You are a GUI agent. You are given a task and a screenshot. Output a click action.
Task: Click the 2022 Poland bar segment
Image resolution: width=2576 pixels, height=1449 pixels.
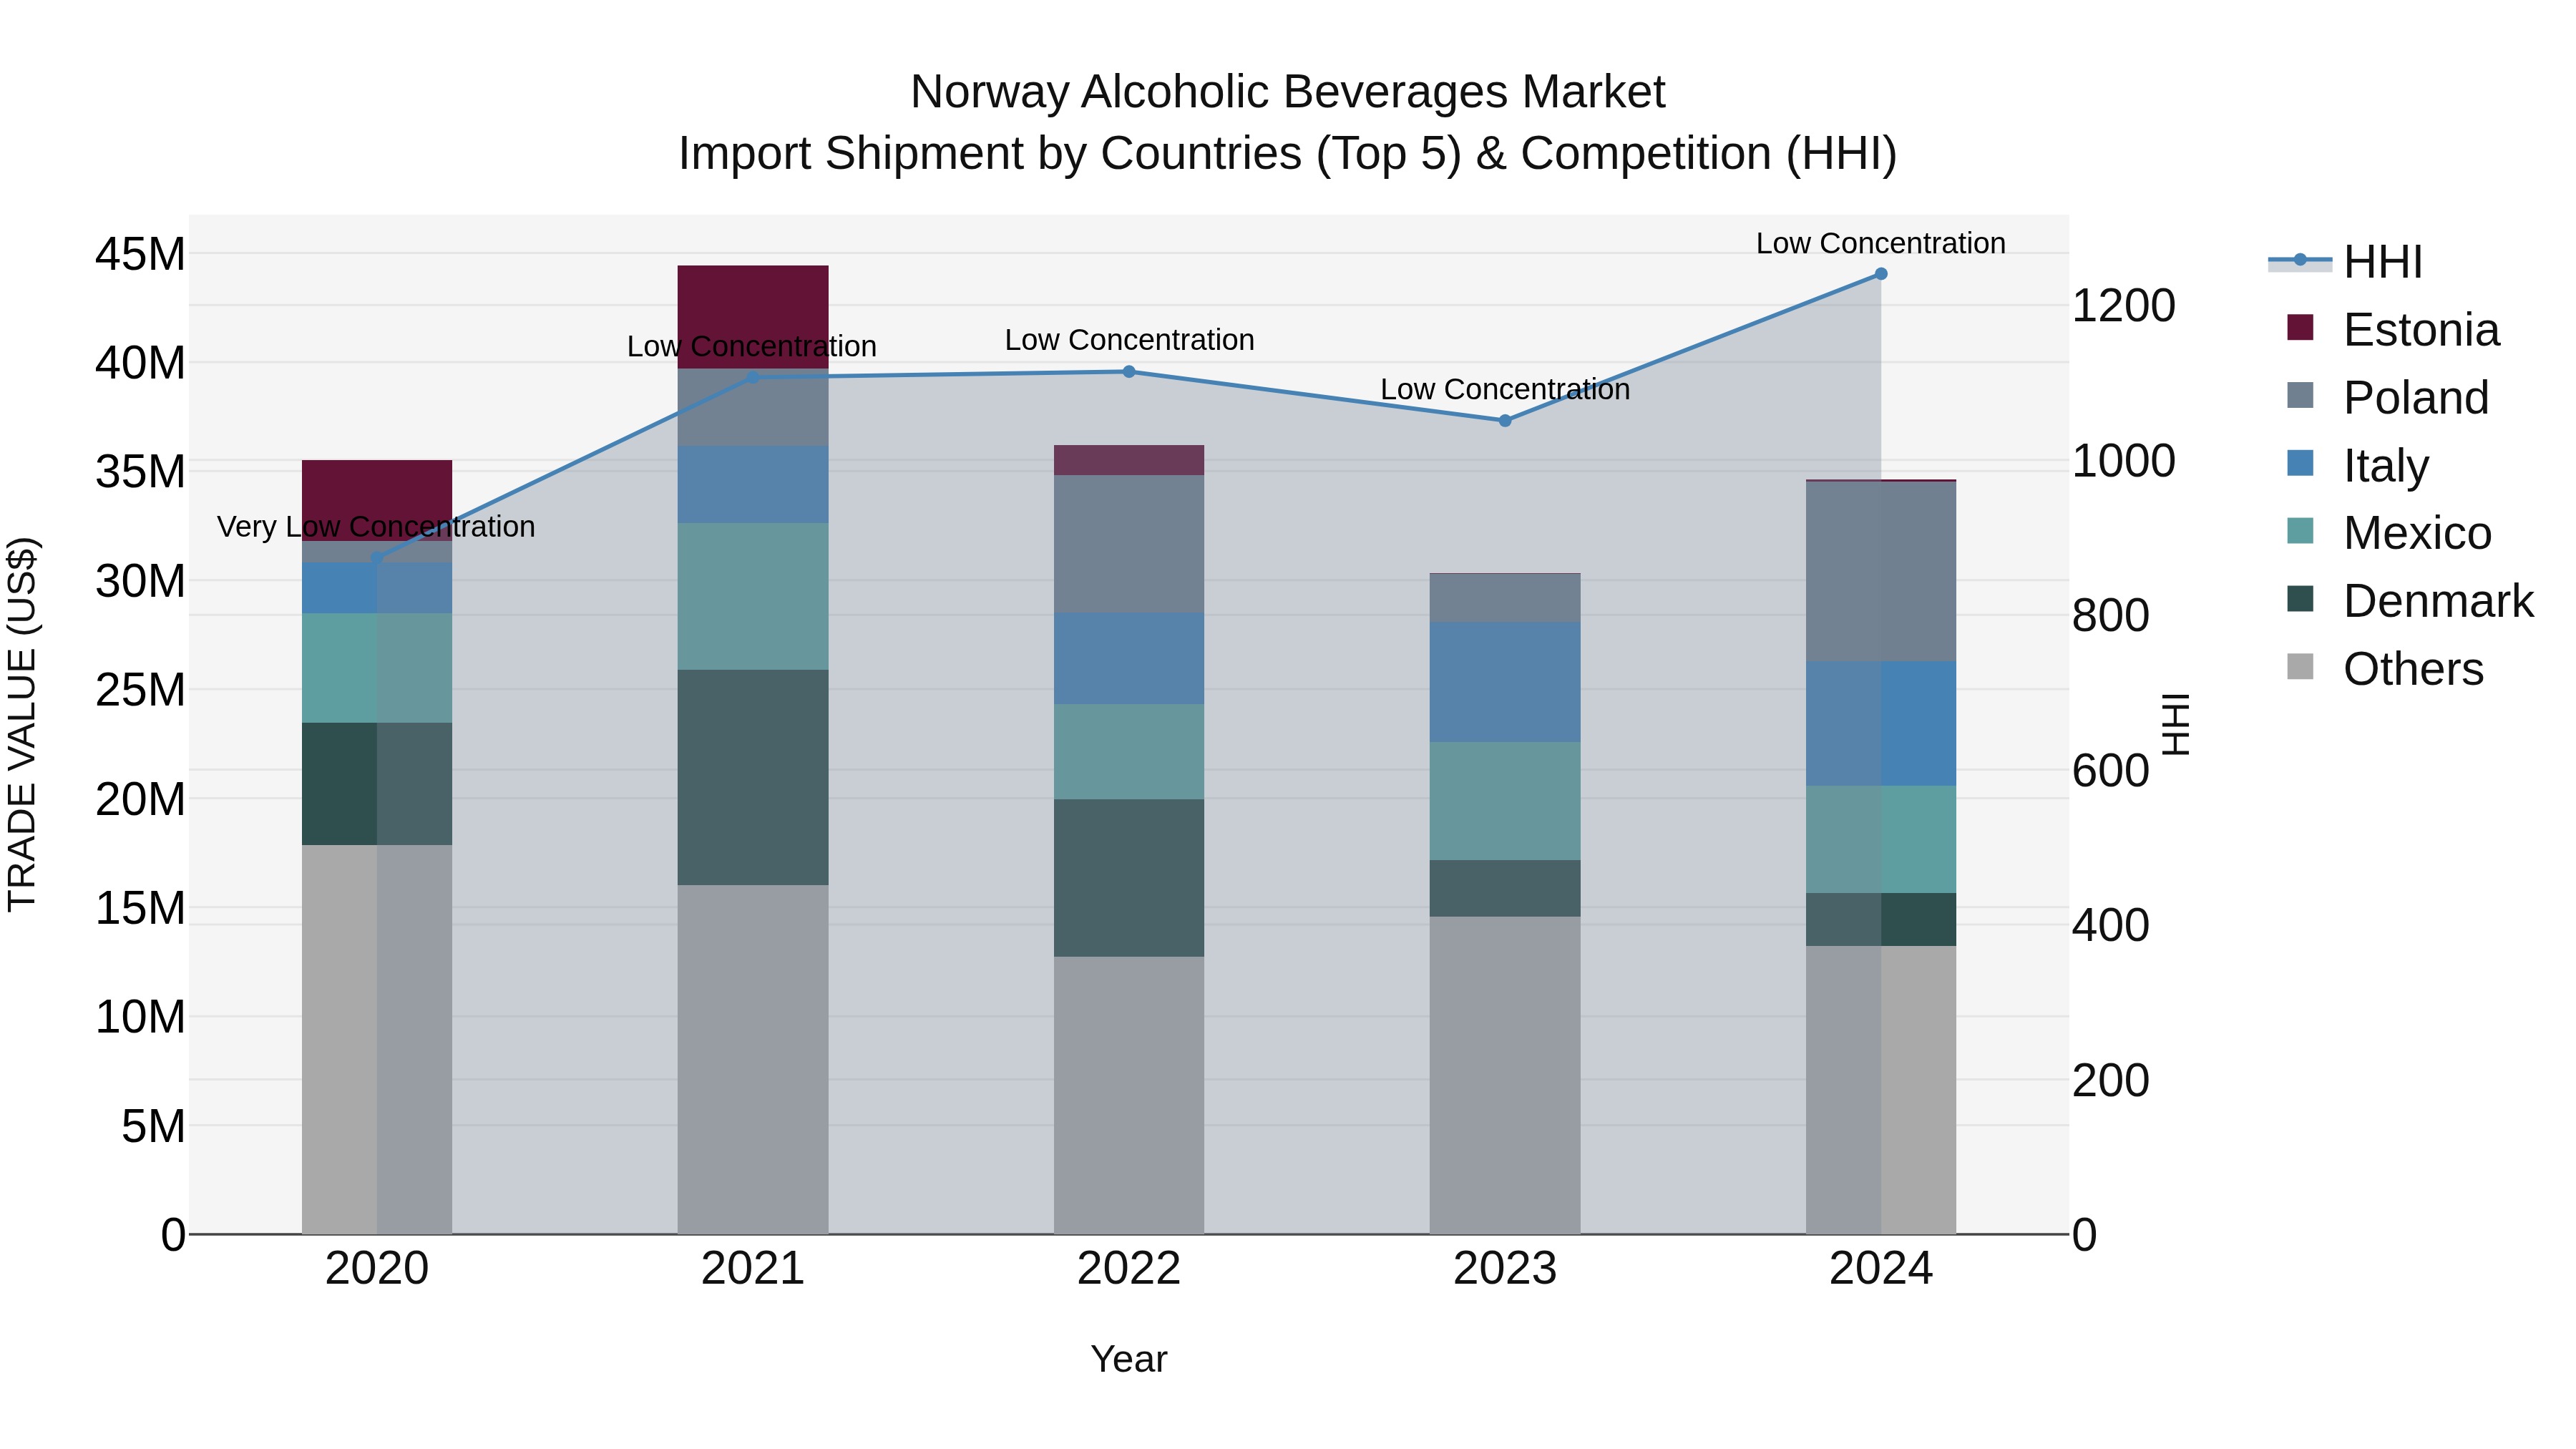tap(1129, 544)
